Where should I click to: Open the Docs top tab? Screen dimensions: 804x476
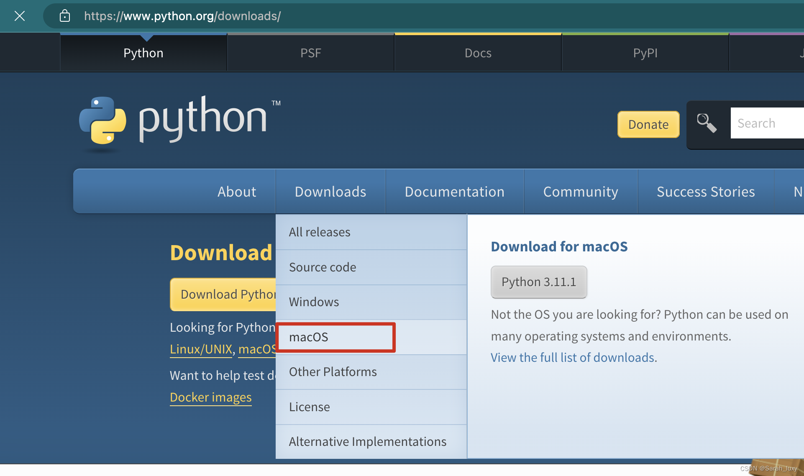tap(478, 53)
